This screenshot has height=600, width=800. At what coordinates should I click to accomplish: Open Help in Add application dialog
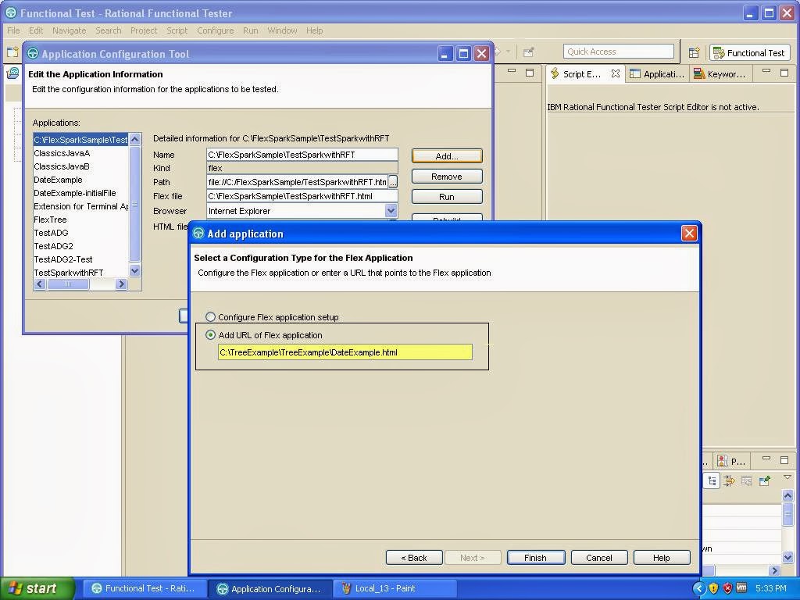(x=662, y=558)
